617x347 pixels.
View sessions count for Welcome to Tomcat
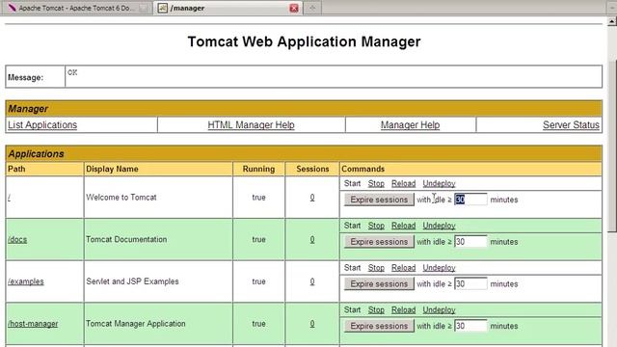312,198
